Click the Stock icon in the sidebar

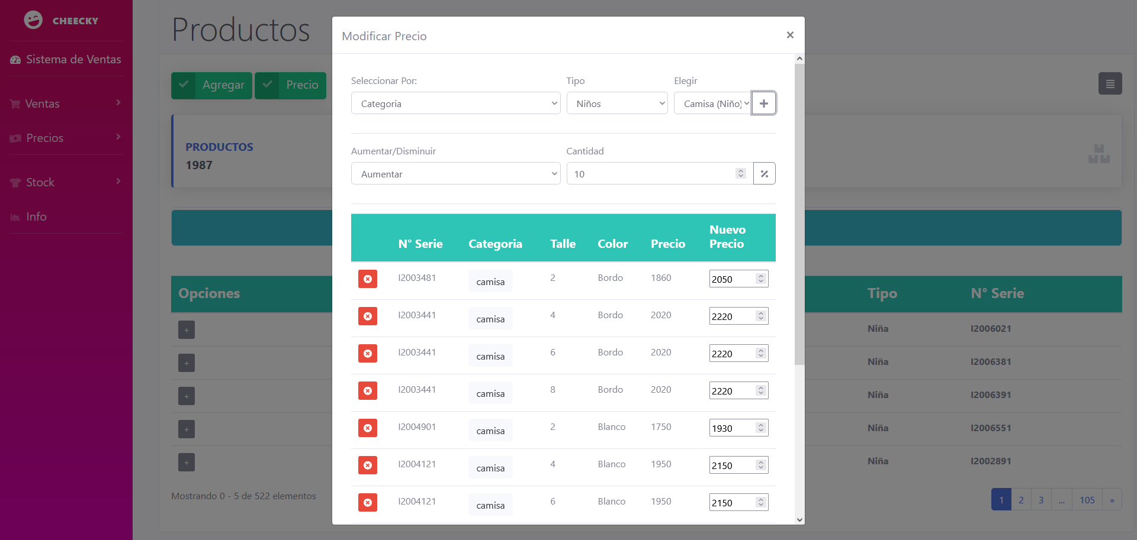coord(15,182)
